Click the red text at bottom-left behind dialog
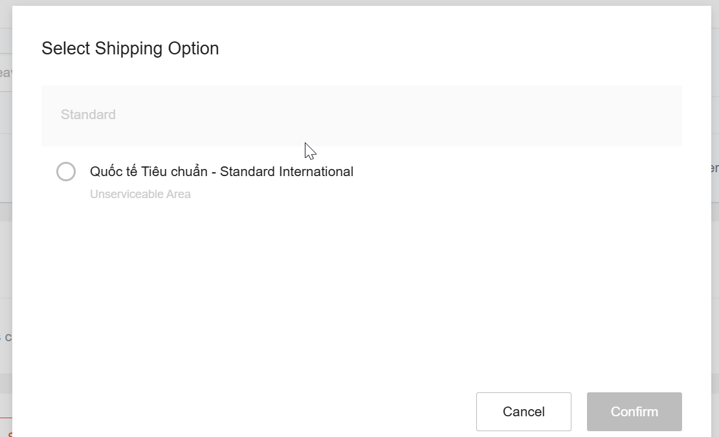Image resolution: width=719 pixels, height=437 pixels. coord(9,434)
